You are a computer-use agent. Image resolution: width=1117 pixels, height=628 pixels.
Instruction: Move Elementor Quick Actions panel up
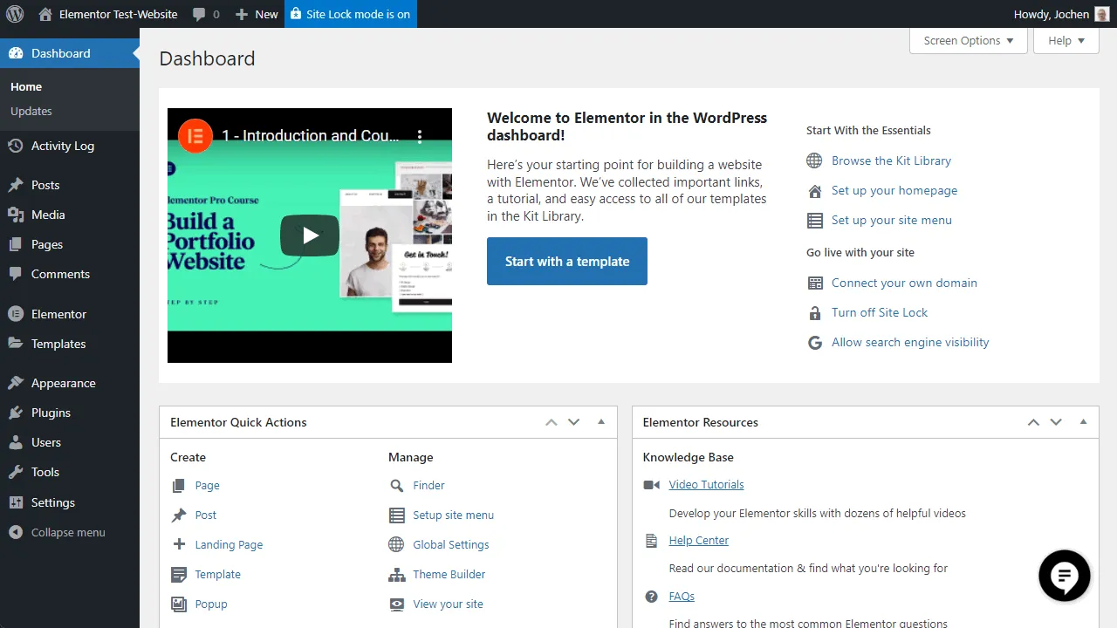(x=551, y=422)
